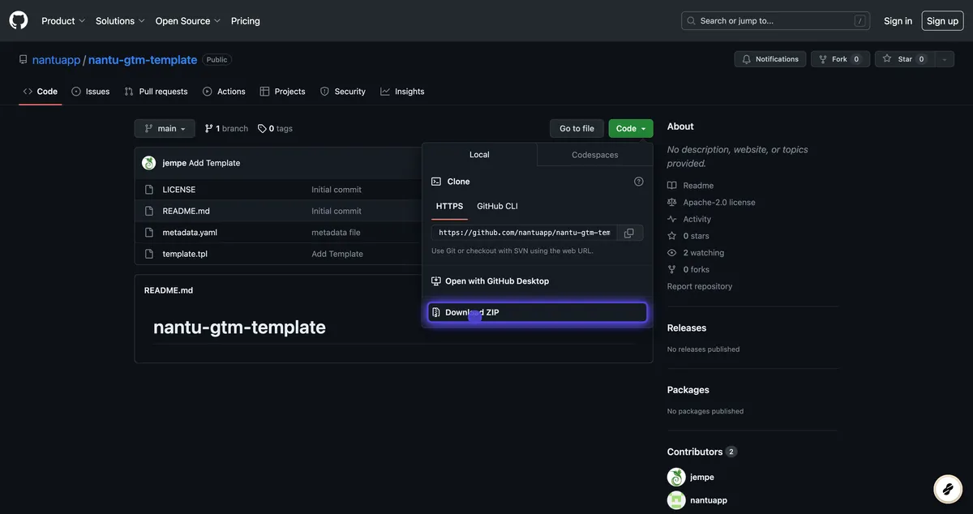Open the nantu-gtm-template repository link
Screen dimensions: 973x514
pyautogui.click(x=143, y=60)
